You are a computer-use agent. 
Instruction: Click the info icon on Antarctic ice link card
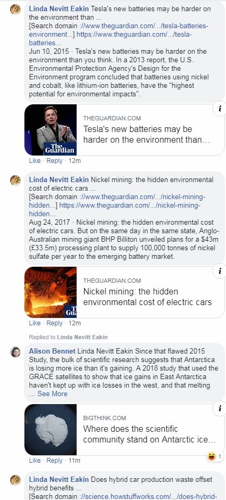click(x=220, y=408)
